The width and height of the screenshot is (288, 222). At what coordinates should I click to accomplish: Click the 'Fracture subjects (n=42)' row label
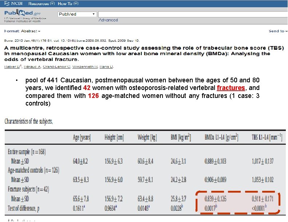click(28, 189)
